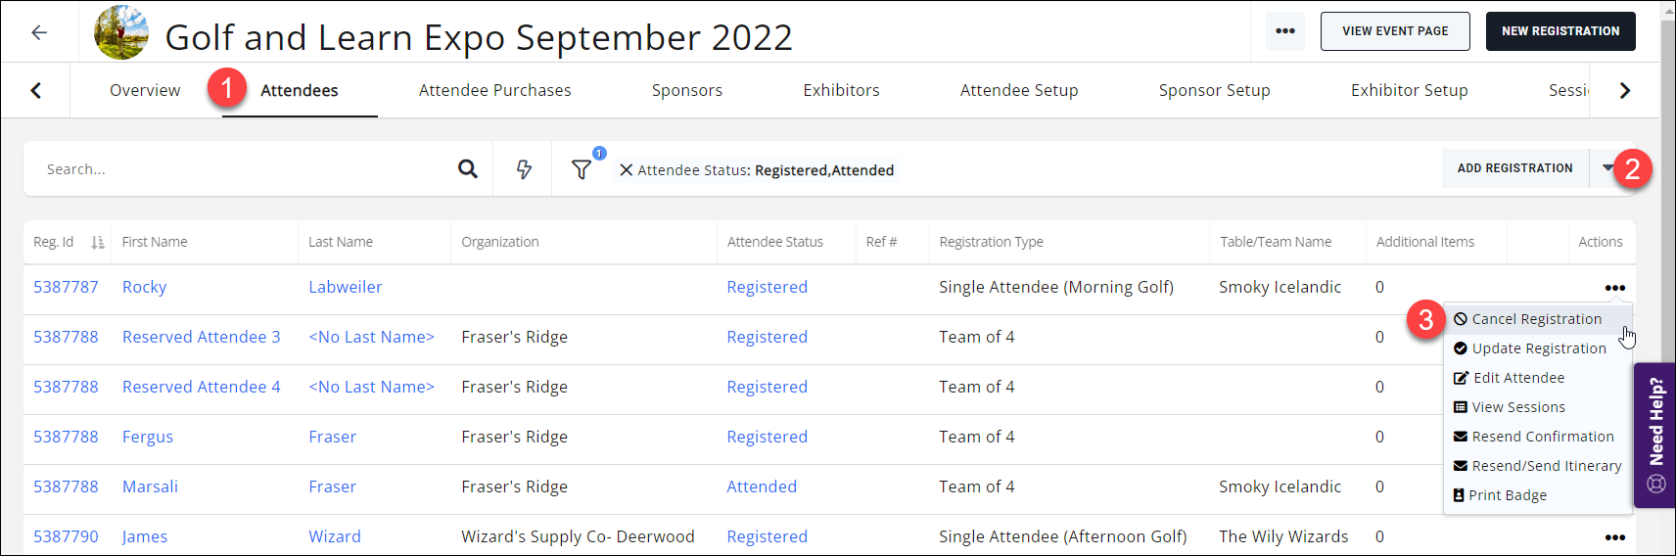Image resolution: width=1676 pixels, height=556 pixels.
Task: Select Cancel Registration from actions menu
Action: (x=1536, y=319)
